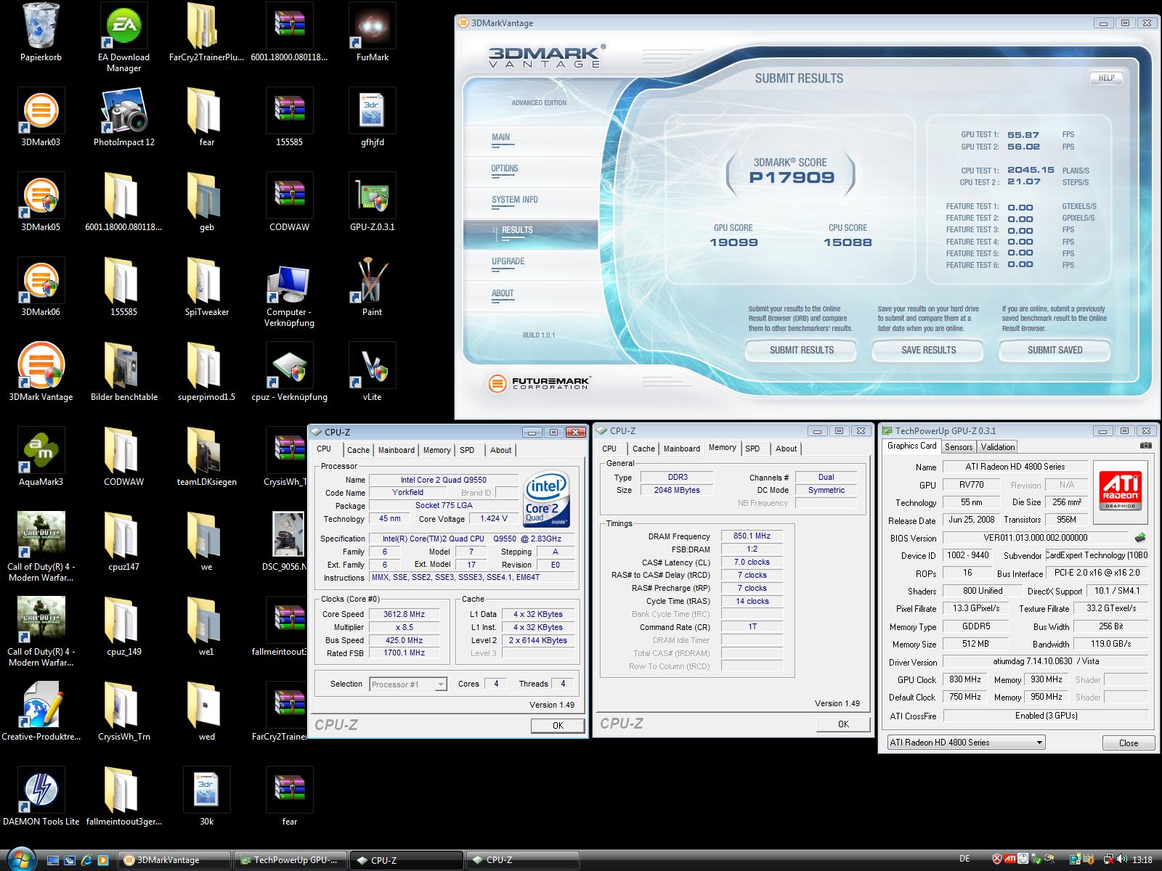Click the Windows Start orb
The image size is (1162, 871).
click(20, 859)
